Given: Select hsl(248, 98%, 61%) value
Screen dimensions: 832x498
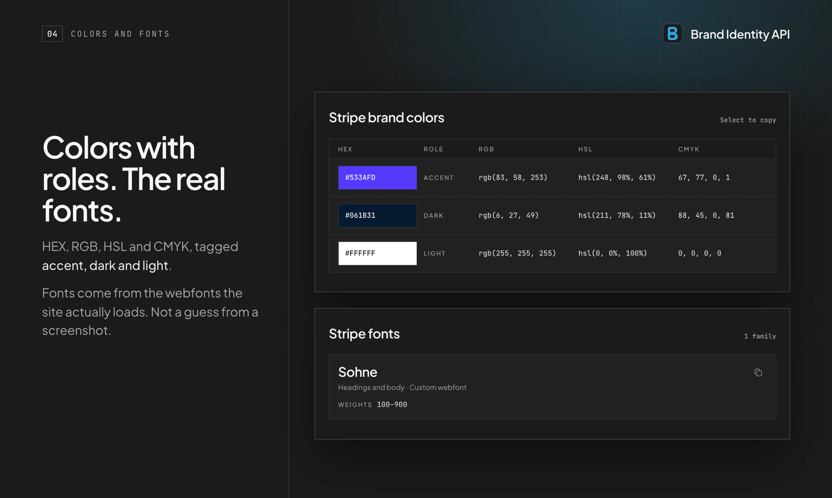Looking at the screenshot, I should click(x=616, y=178).
